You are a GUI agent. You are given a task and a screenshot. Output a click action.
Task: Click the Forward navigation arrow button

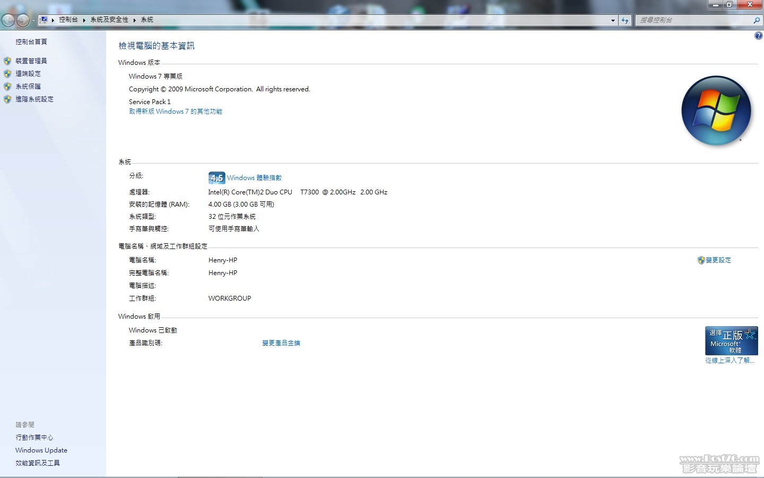pos(23,20)
